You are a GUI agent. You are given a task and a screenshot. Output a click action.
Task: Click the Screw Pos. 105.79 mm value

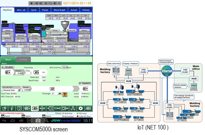click(x=62, y=41)
